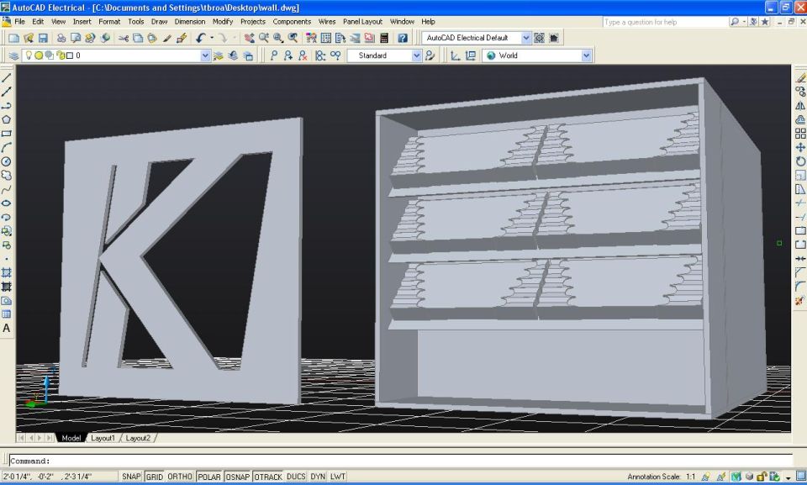Click the Open file icon
Image resolution: width=807 pixels, height=485 pixels.
[29, 38]
